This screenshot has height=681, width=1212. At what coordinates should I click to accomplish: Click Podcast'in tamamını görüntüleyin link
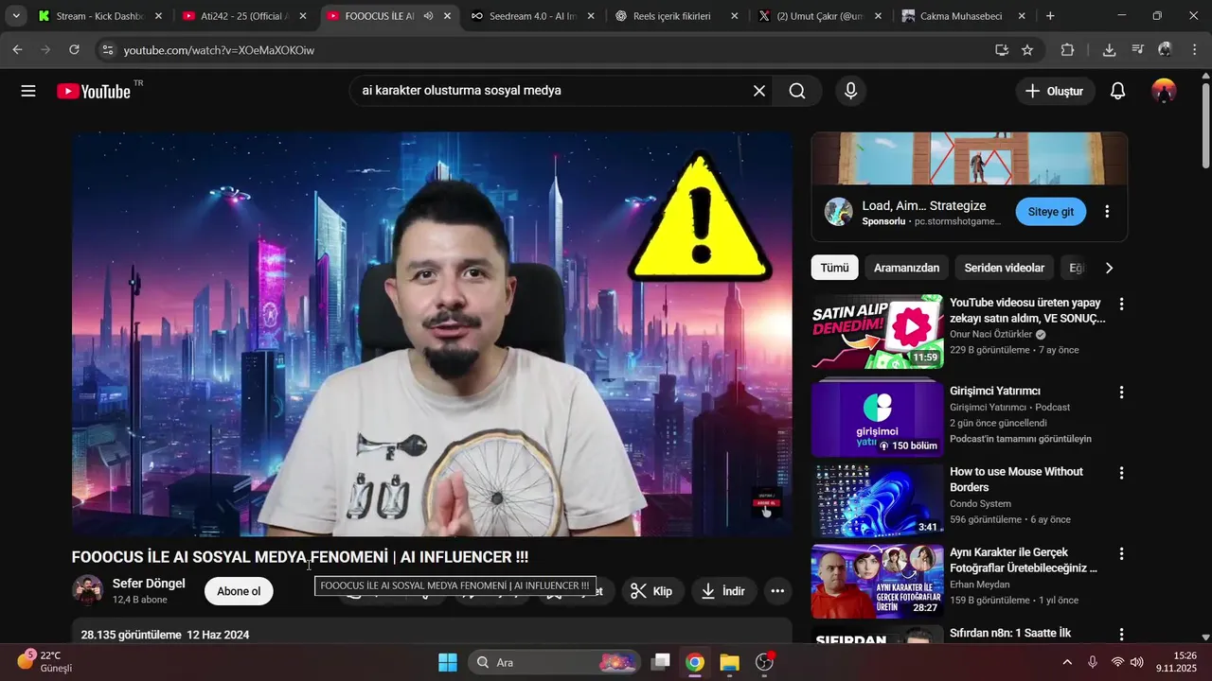pyautogui.click(x=1021, y=439)
